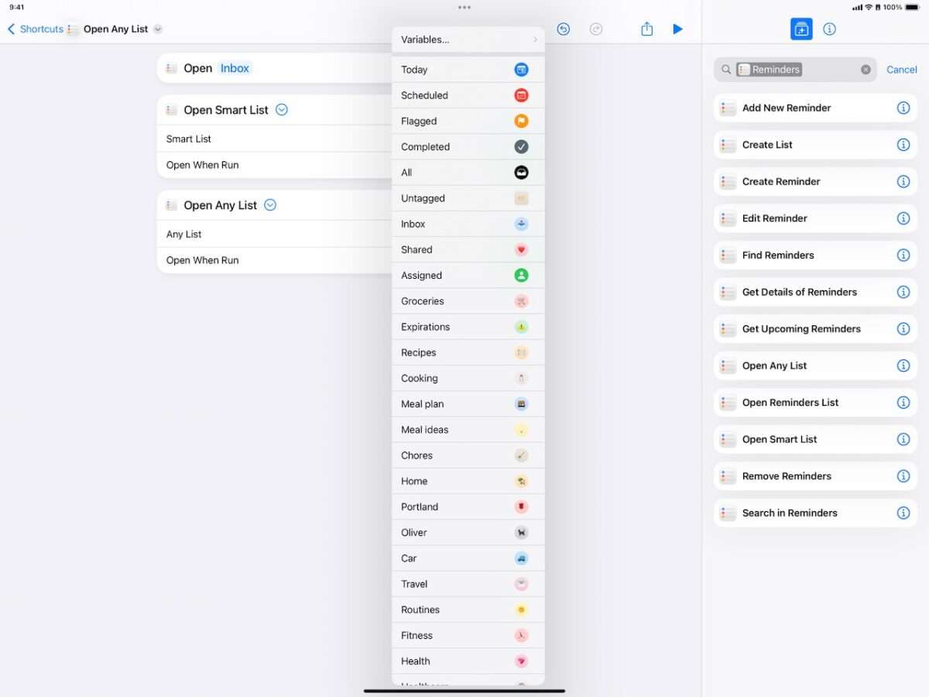Choose the Scheduled smart list

468,95
